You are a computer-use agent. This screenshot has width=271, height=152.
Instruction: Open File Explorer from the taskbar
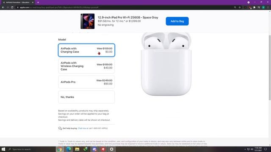(x=77, y=149)
